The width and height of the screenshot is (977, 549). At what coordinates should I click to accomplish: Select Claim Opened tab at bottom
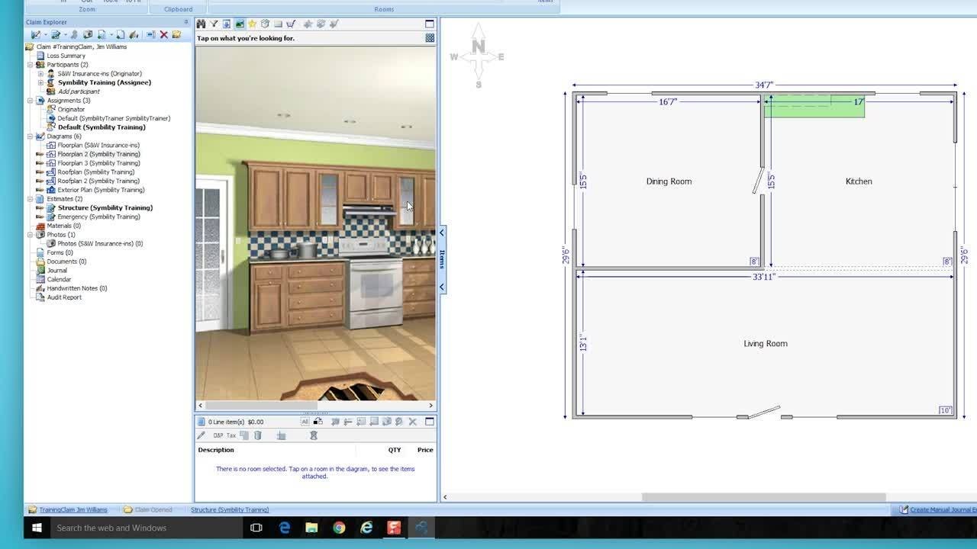153,509
